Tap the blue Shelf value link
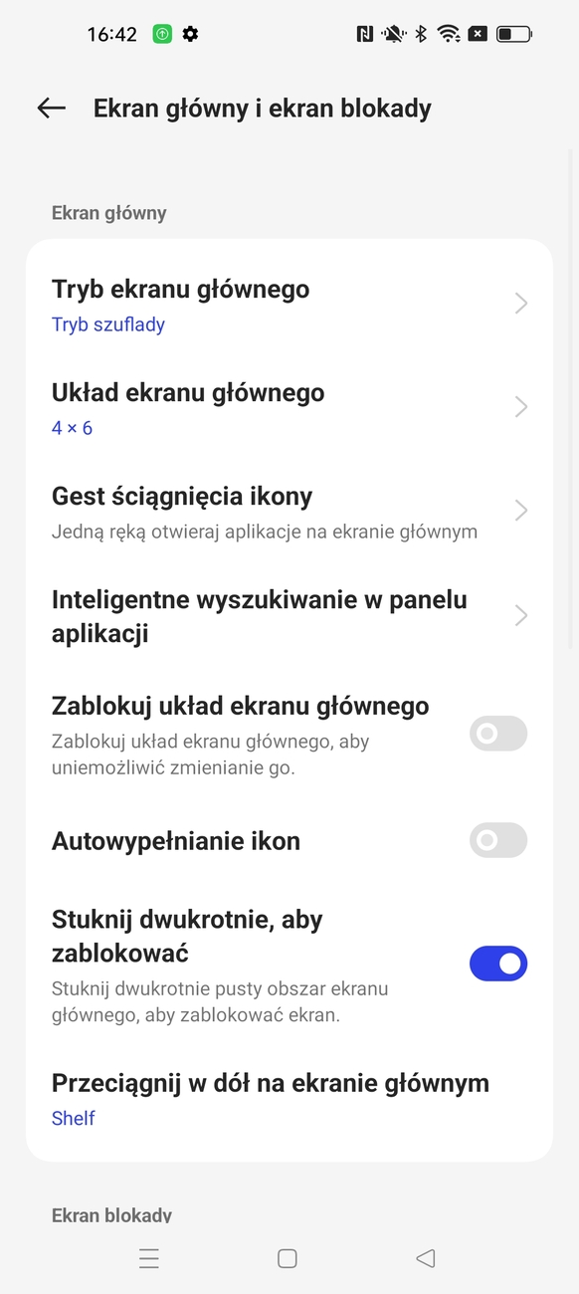Viewport: 579px width, 1294px height. (74, 1118)
